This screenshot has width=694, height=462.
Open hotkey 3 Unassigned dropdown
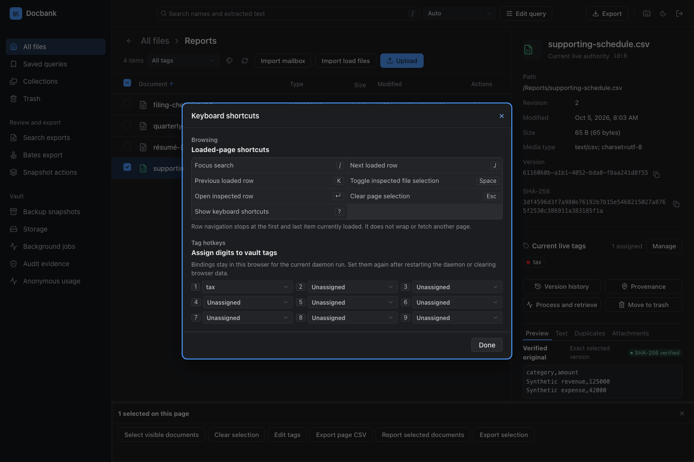pyautogui.click(x=457, y=287)
